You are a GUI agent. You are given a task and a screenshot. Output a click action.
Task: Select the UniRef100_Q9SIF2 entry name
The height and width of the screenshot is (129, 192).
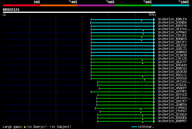click(x=172, y=42)
